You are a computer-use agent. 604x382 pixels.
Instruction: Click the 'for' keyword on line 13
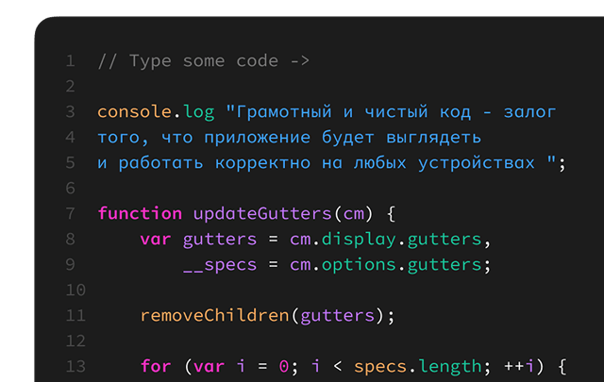point(156,366)
